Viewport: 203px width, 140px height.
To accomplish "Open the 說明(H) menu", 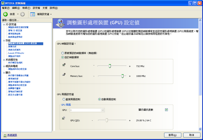I will 54,8.
